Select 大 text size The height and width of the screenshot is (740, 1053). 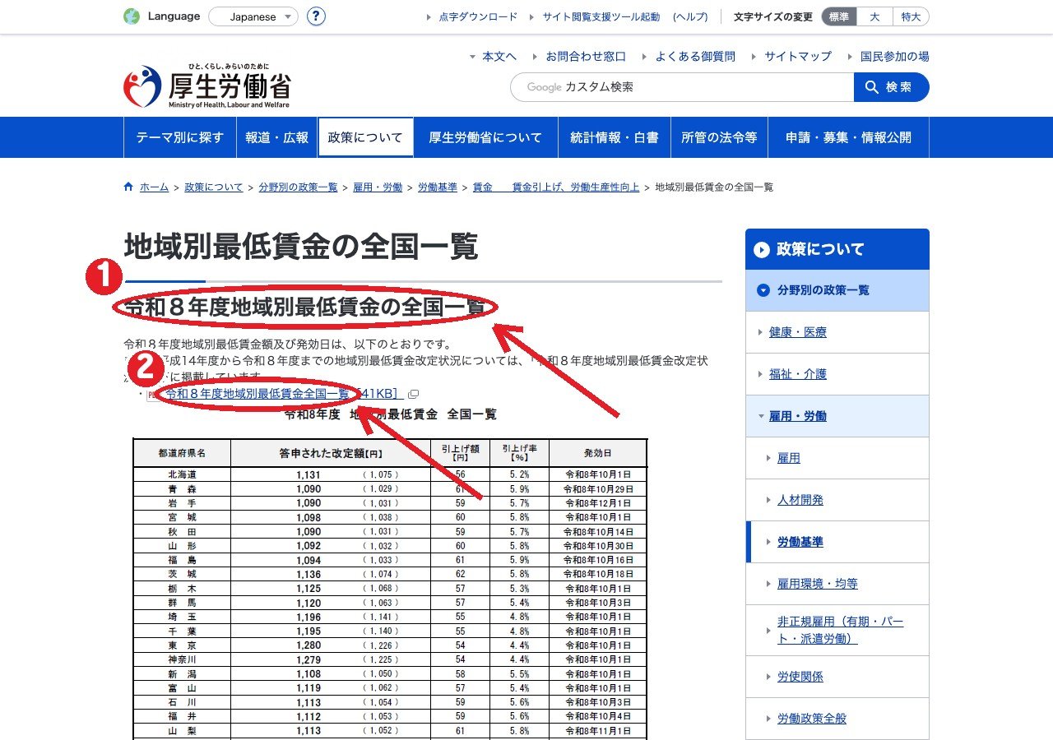click(x=874, y=16)
